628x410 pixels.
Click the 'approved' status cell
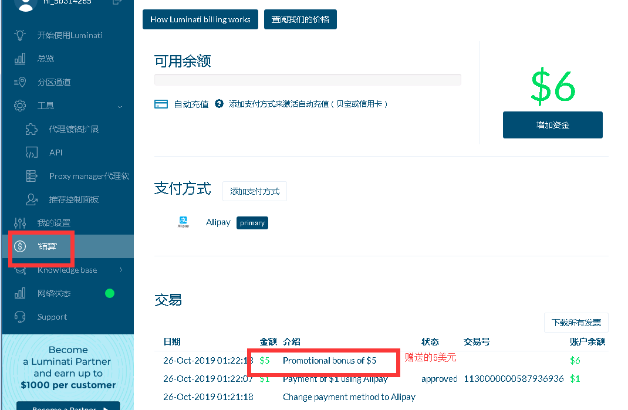point(440,379)
